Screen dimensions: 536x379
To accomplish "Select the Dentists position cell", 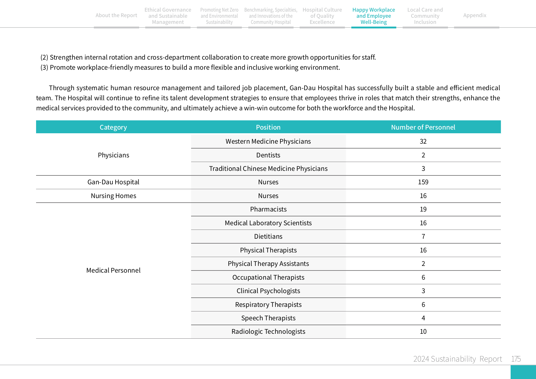I will [x=268, y=155].
